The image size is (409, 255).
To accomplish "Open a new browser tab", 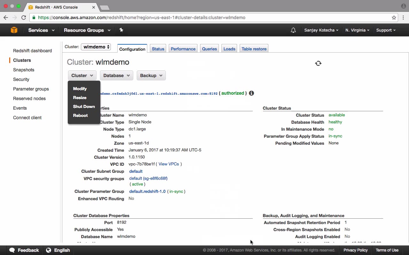I will [x=104, y=7].
